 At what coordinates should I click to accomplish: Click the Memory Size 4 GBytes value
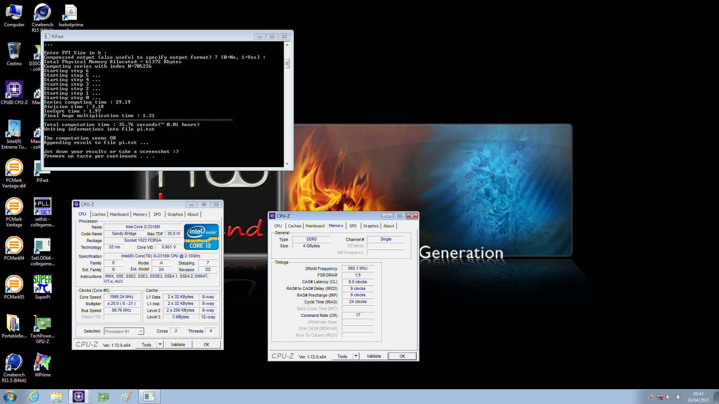[311, 246]
